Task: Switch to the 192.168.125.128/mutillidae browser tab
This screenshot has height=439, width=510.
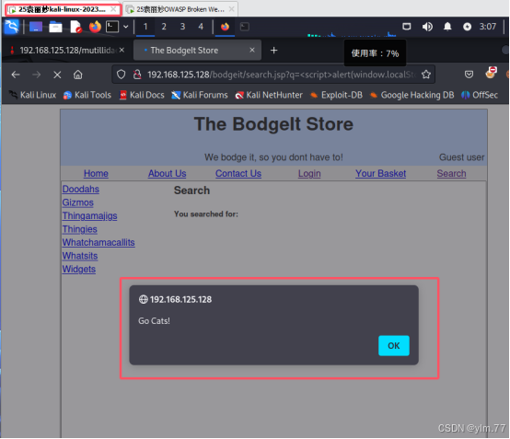Action: (x=66, y=51)
